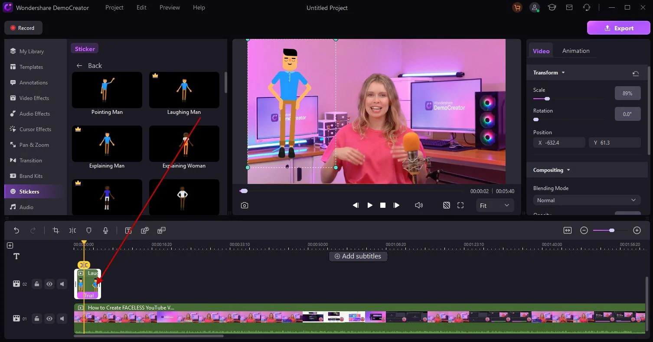Open the Edit menu
Viewport: 653px width, 342px height.
tap(141, 7)
